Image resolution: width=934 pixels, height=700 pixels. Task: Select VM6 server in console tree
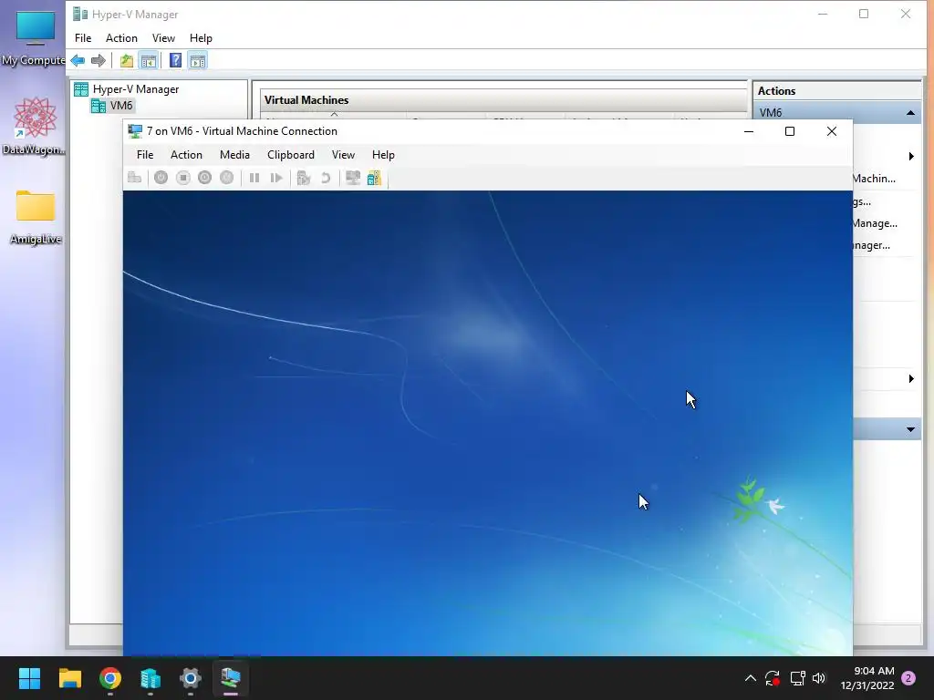[x=112, y=106]
